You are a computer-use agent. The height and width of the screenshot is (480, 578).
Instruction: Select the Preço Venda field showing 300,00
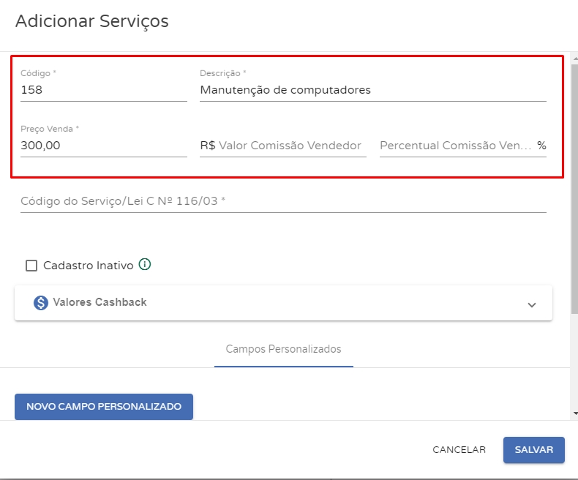click(x=103, y=146)
